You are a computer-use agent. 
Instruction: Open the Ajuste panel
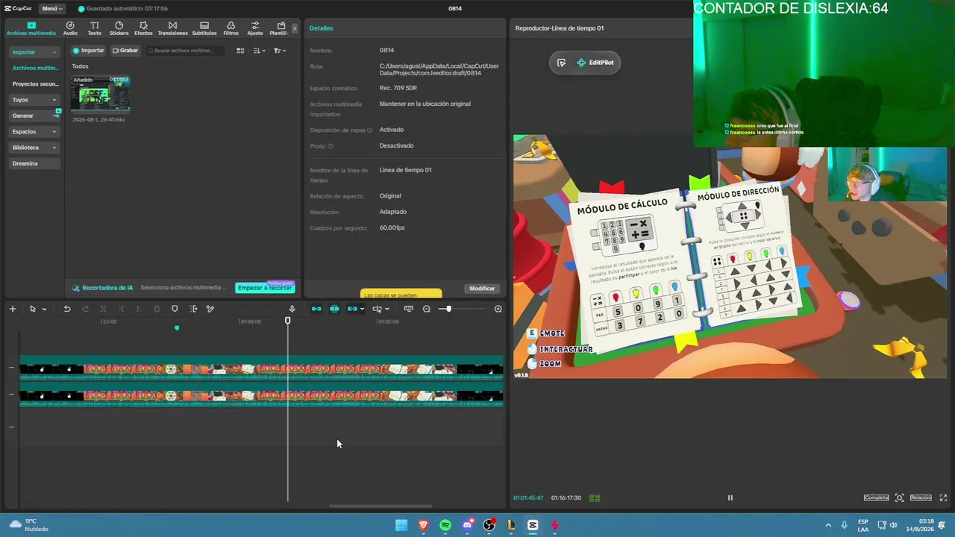[255, 28]
